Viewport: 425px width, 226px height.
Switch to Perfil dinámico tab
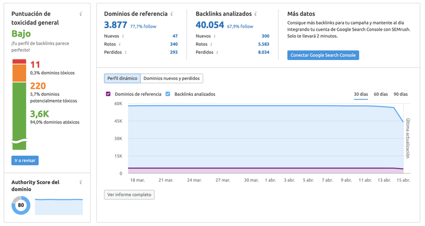coord(122,78)
